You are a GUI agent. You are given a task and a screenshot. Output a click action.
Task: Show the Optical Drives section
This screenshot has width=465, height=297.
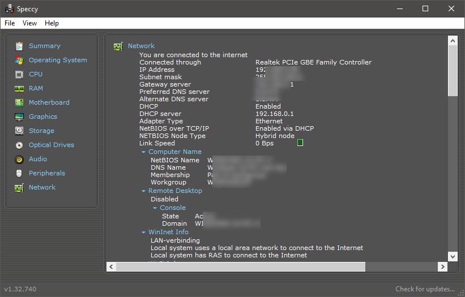(52, 145)
